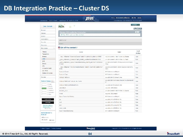Select MBeans under Monitoring
The image size is (183, 137).
[44, 57]
